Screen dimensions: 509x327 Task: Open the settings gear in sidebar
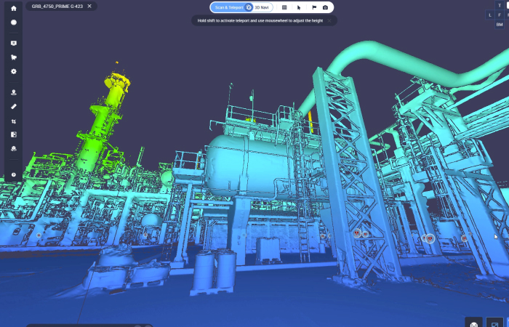[x=13, y=71]
